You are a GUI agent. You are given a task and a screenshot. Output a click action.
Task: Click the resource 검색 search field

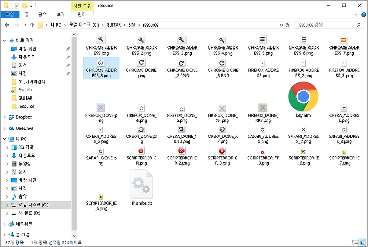[328, 25]
